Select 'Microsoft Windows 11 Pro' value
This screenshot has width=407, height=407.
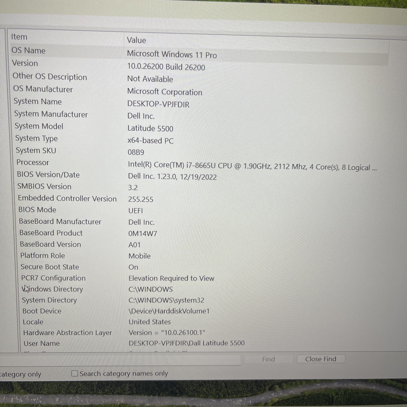tap(172, 54)
